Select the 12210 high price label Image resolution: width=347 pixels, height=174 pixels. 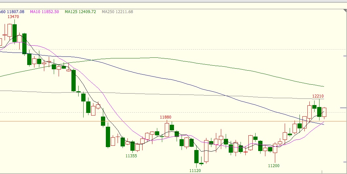pos(318,96)
